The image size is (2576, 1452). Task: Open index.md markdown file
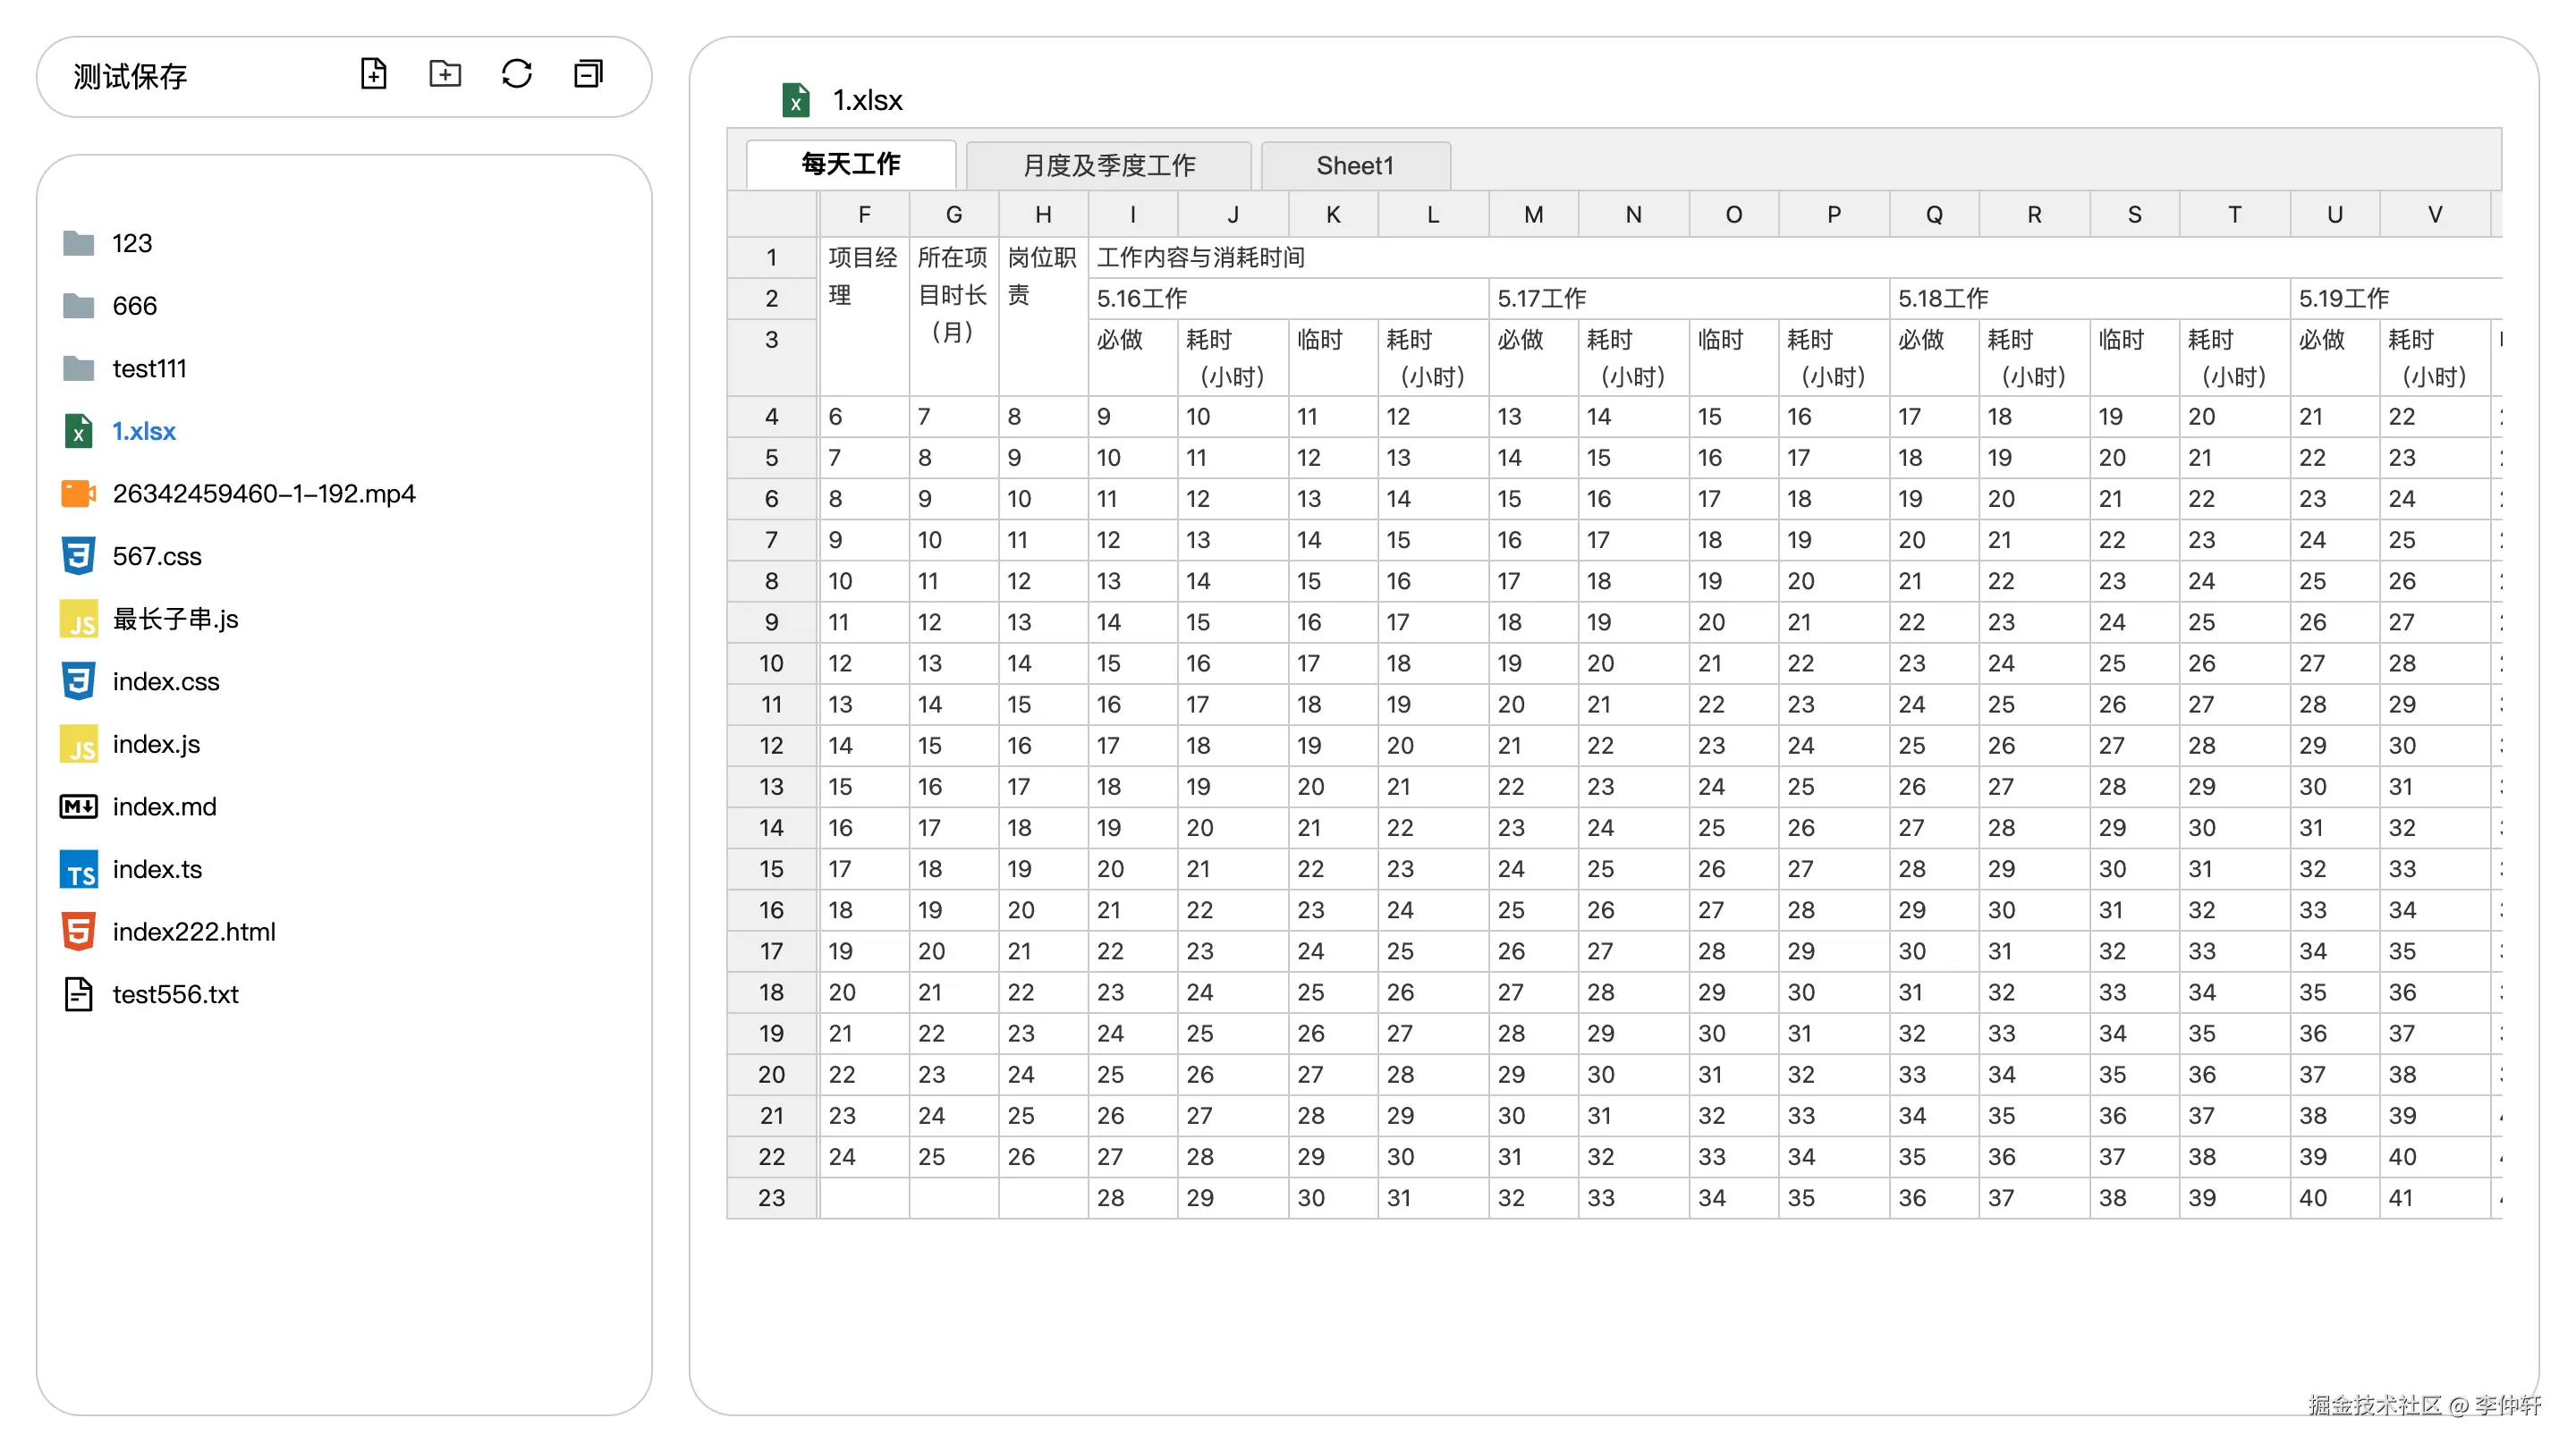(164, 806)
